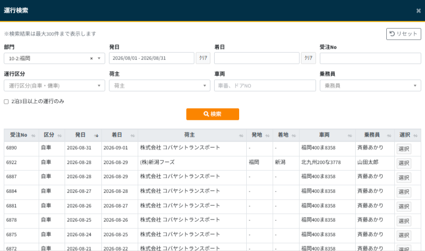This screenshot has height=251, width=425.
Task: Click 選択 button for order 6881
Action: click(404, 207)
